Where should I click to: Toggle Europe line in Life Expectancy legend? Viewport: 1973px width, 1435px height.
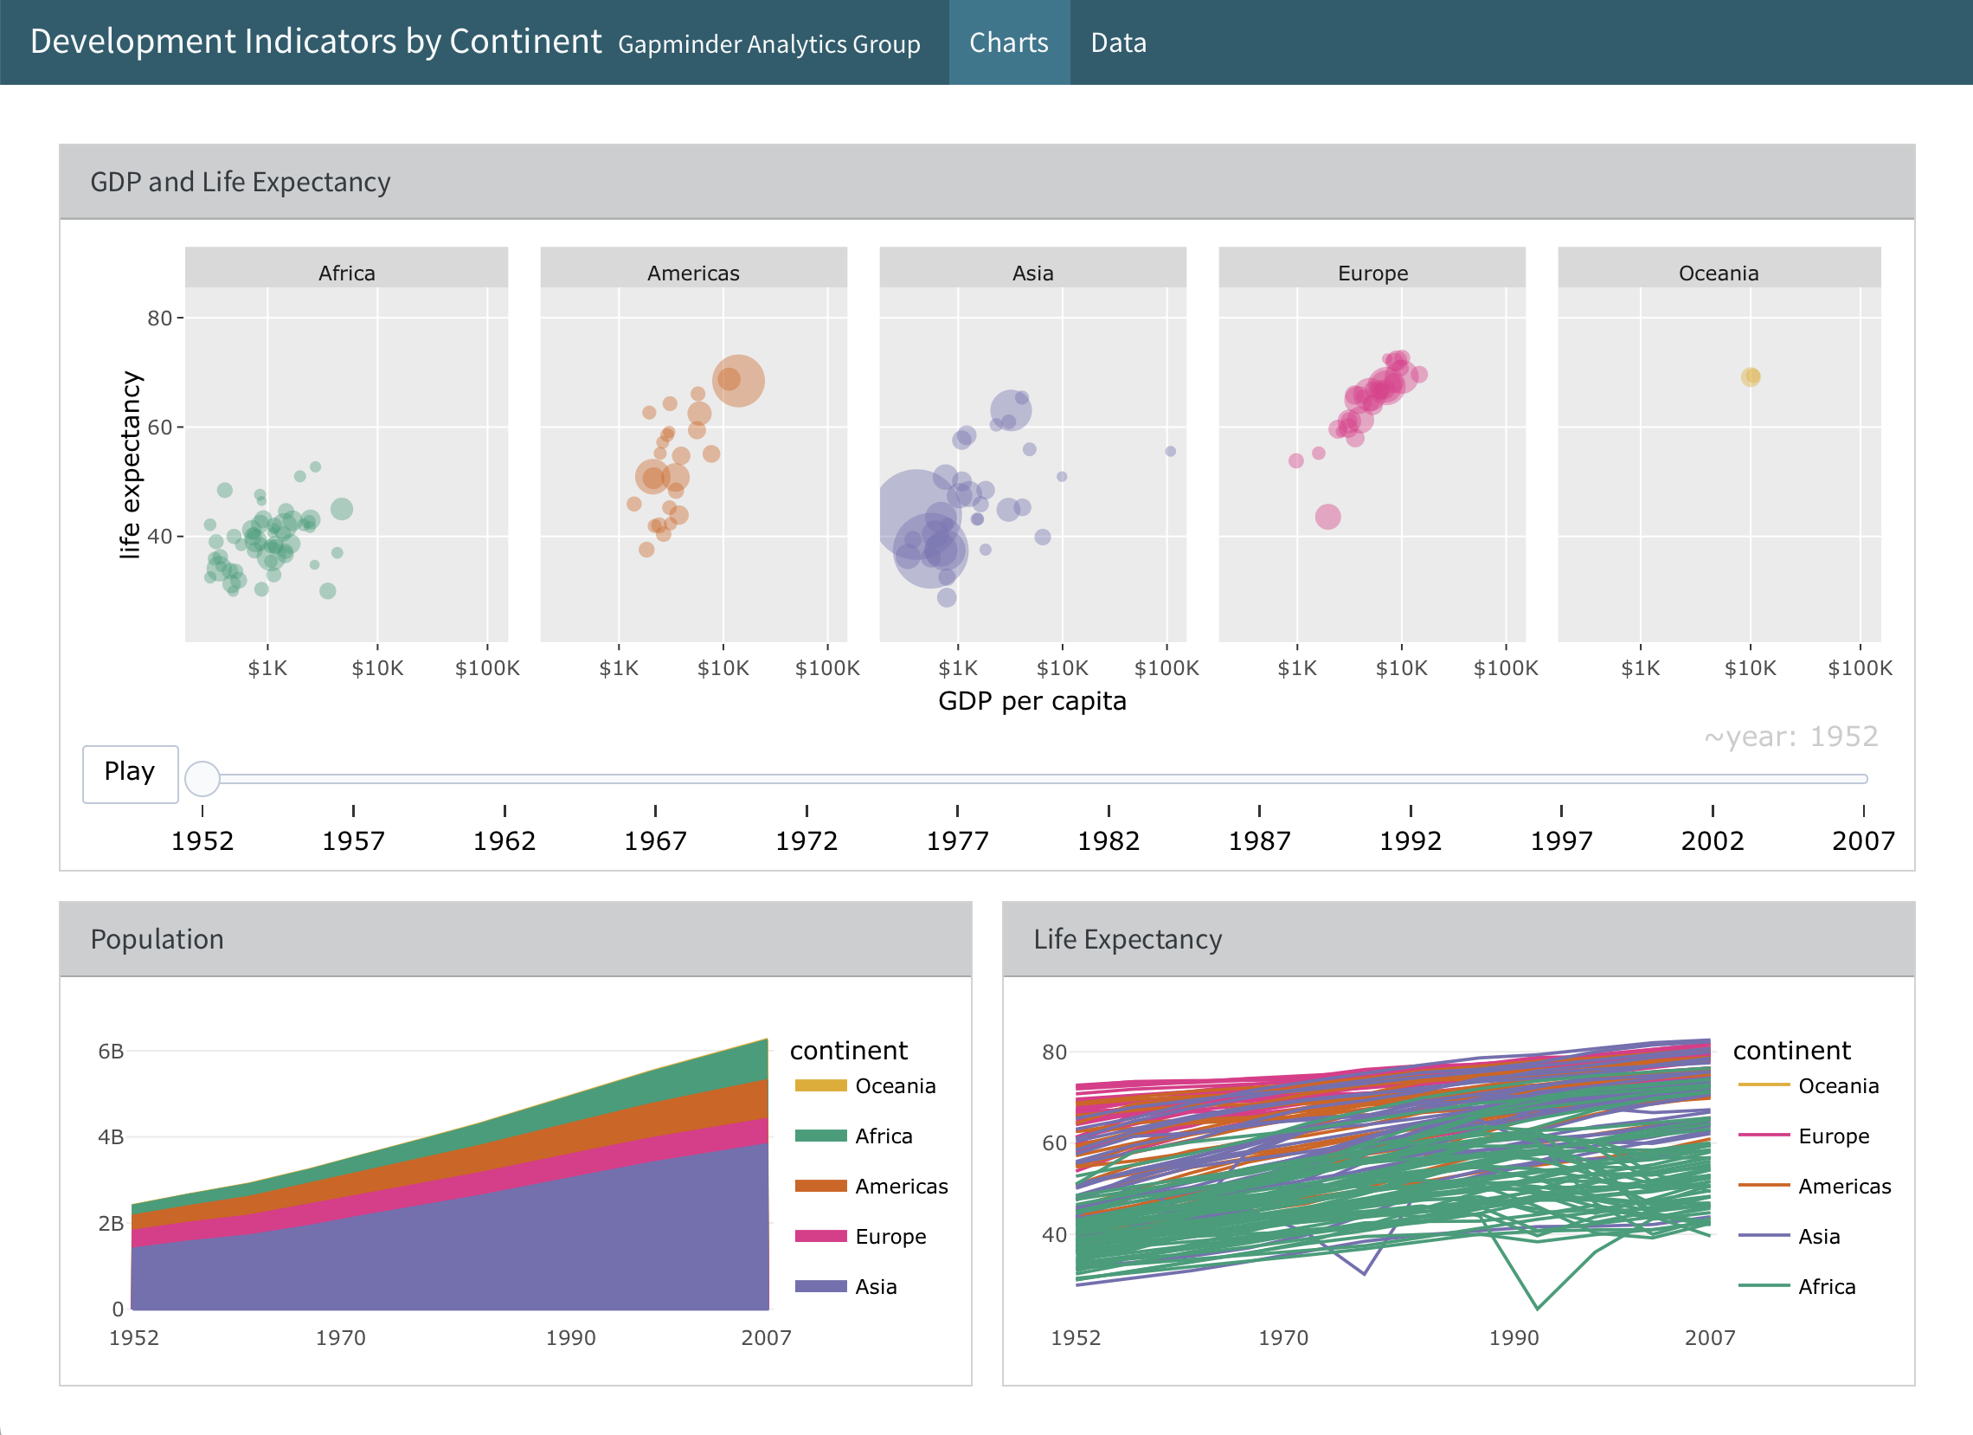[x=1833, y=1136]
